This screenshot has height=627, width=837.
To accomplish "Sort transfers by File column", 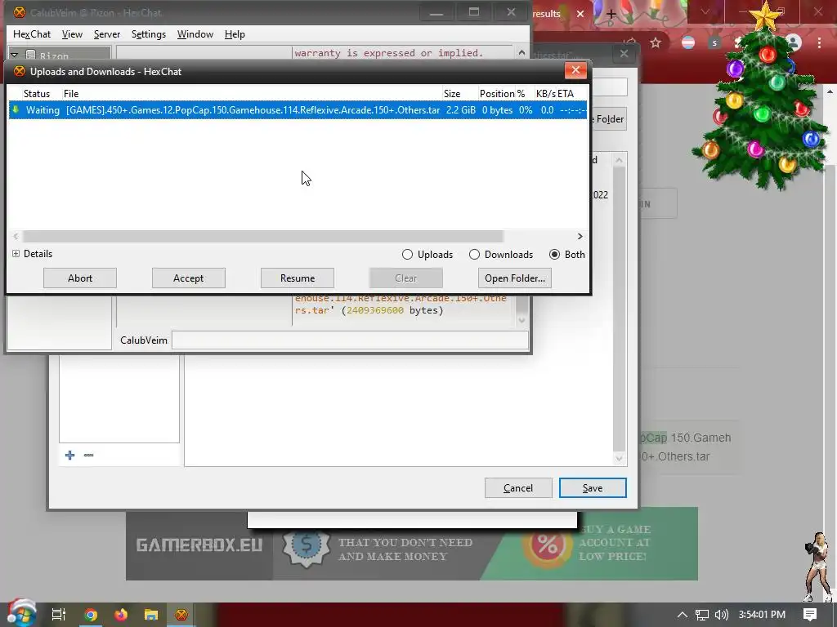I will [x=71, y=93].
